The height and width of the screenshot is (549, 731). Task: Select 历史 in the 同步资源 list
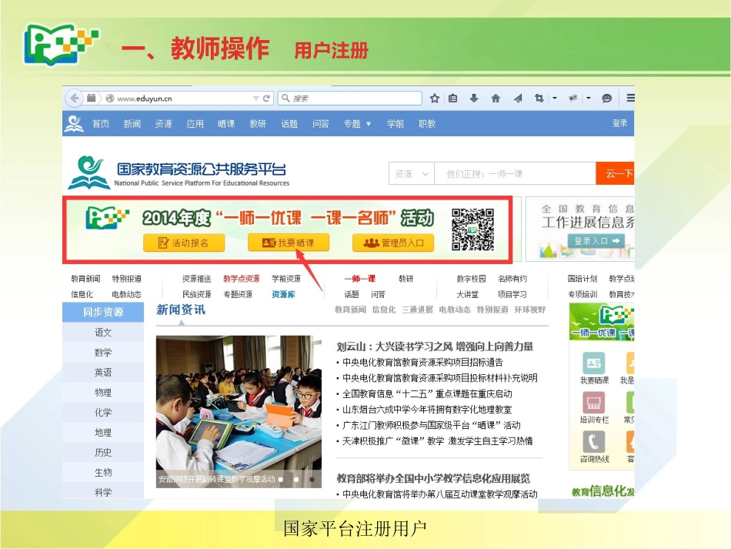(103, 453)
